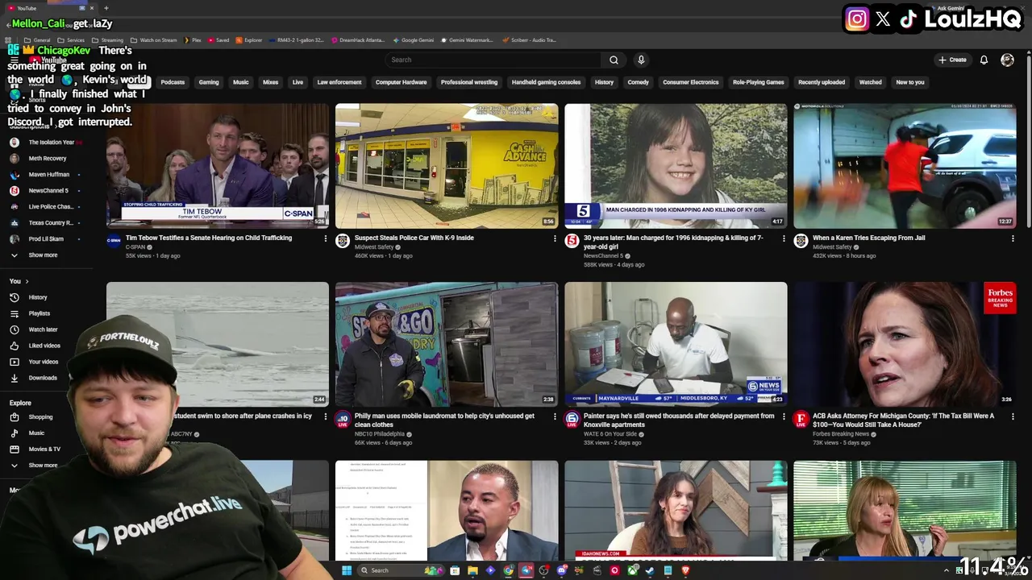This screenshot has height=580, width=1032.
Task: Open the options menu for the Tim Tebow video
Action: 325,238
